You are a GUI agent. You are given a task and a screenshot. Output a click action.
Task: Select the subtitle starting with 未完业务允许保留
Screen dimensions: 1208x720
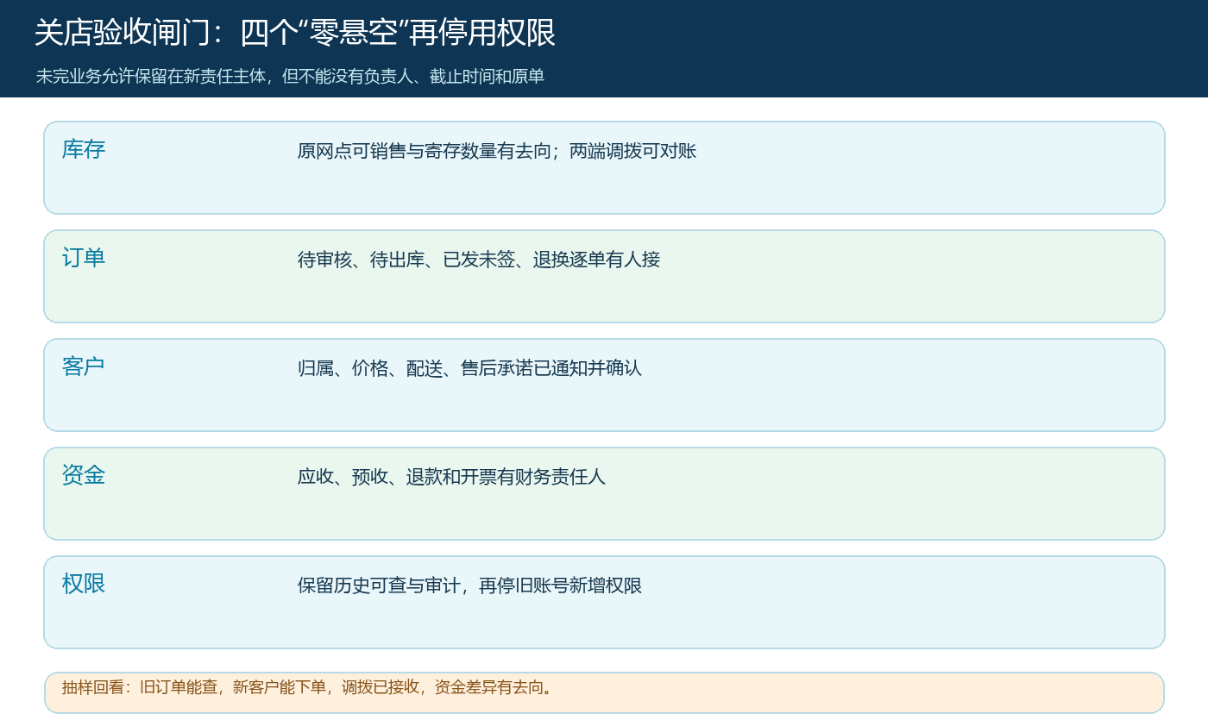tap(290, 76)
